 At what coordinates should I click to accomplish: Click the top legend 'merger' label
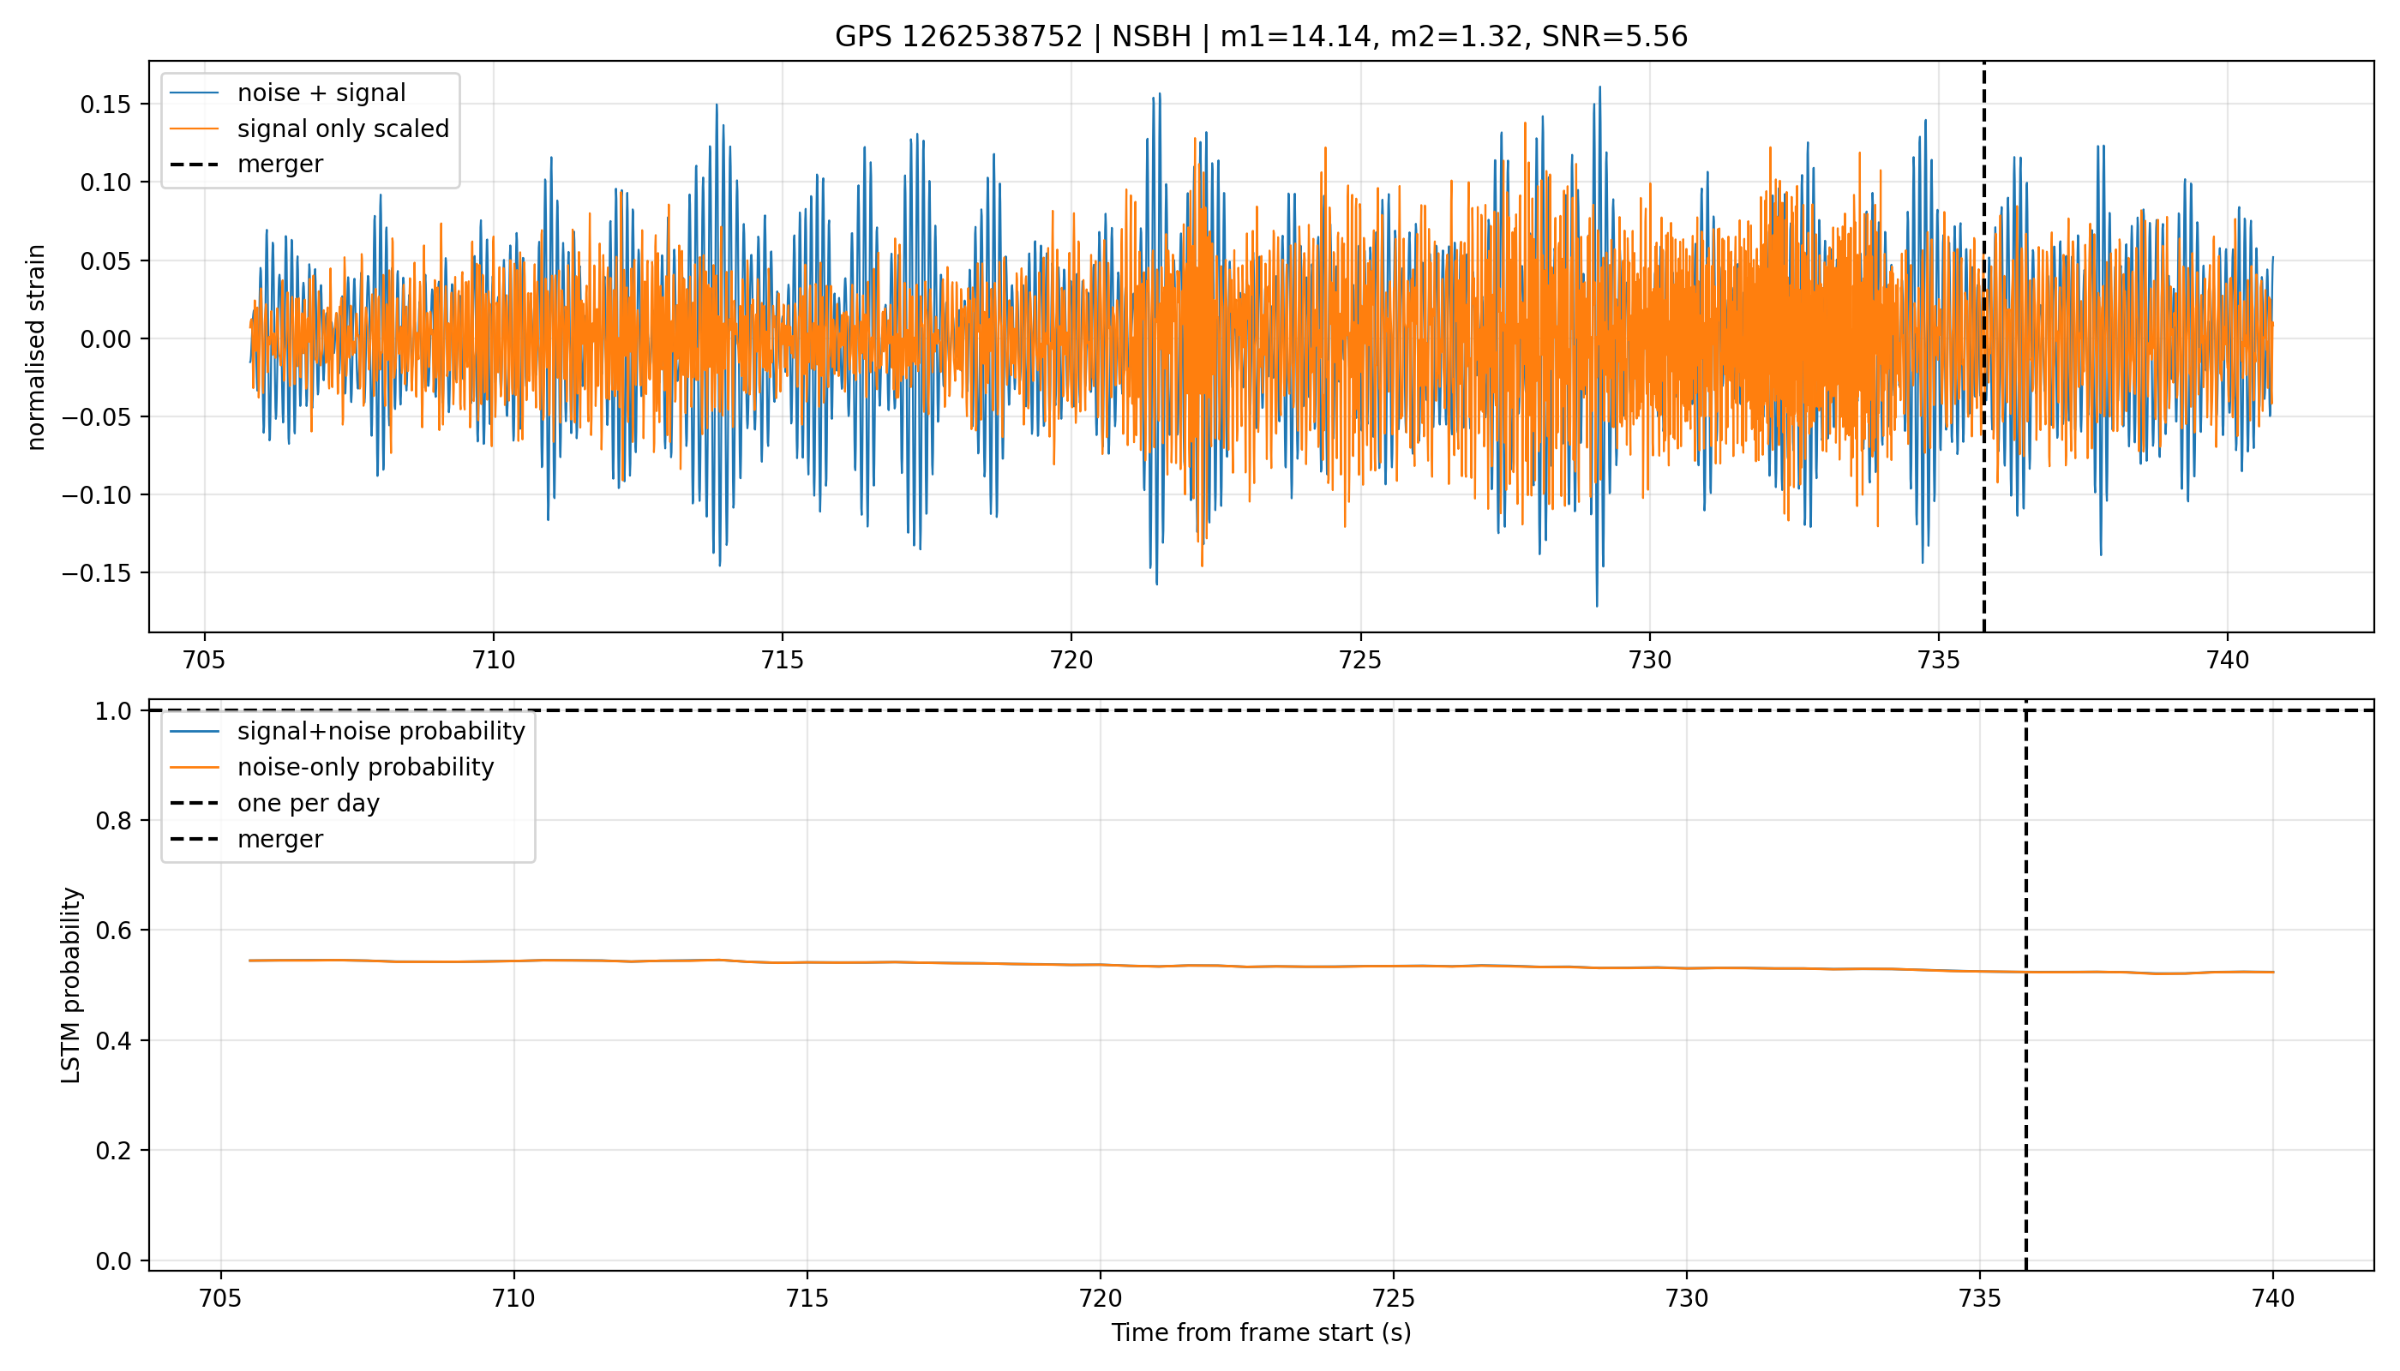279,164
